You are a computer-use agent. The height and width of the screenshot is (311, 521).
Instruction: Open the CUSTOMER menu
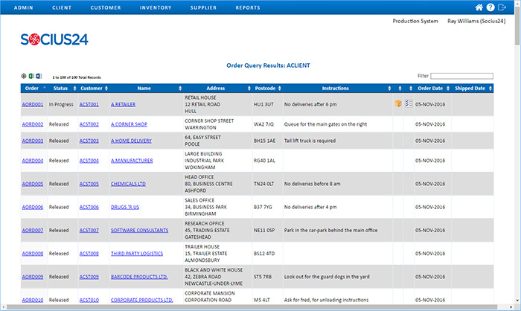[106, 7]
